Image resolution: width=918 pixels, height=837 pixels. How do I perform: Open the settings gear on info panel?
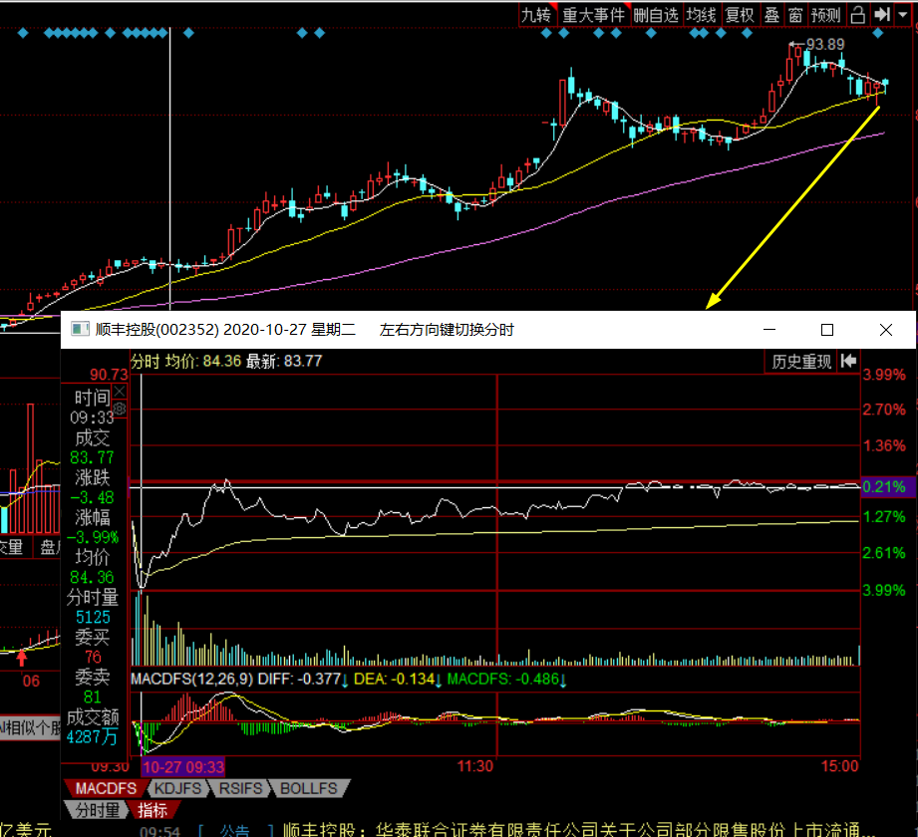[121, 409]
